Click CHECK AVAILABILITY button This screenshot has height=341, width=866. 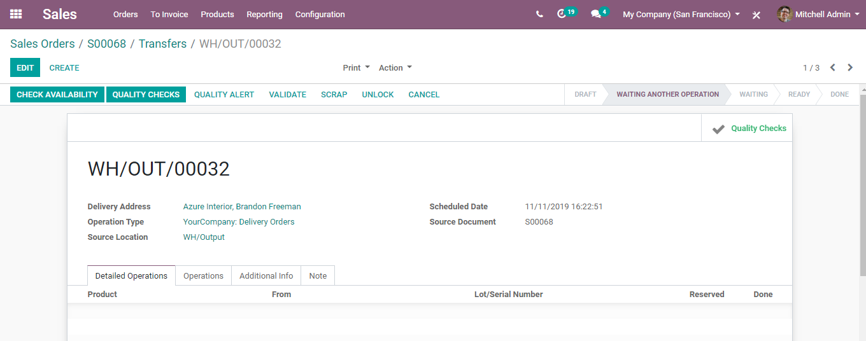[x=57, y=95]
